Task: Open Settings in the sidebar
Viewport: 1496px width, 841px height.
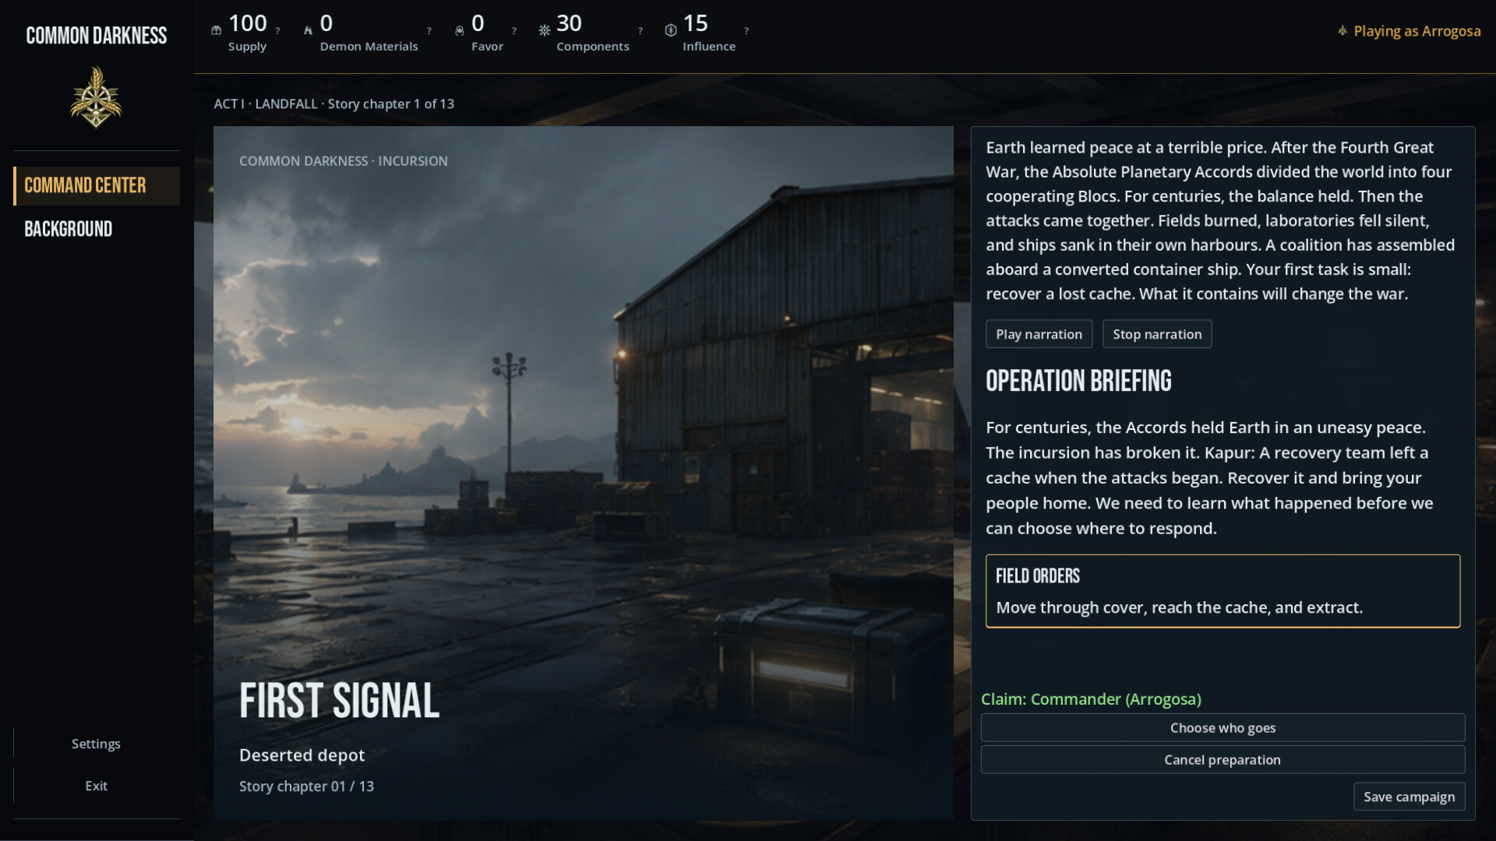Action: coord(96,744)
